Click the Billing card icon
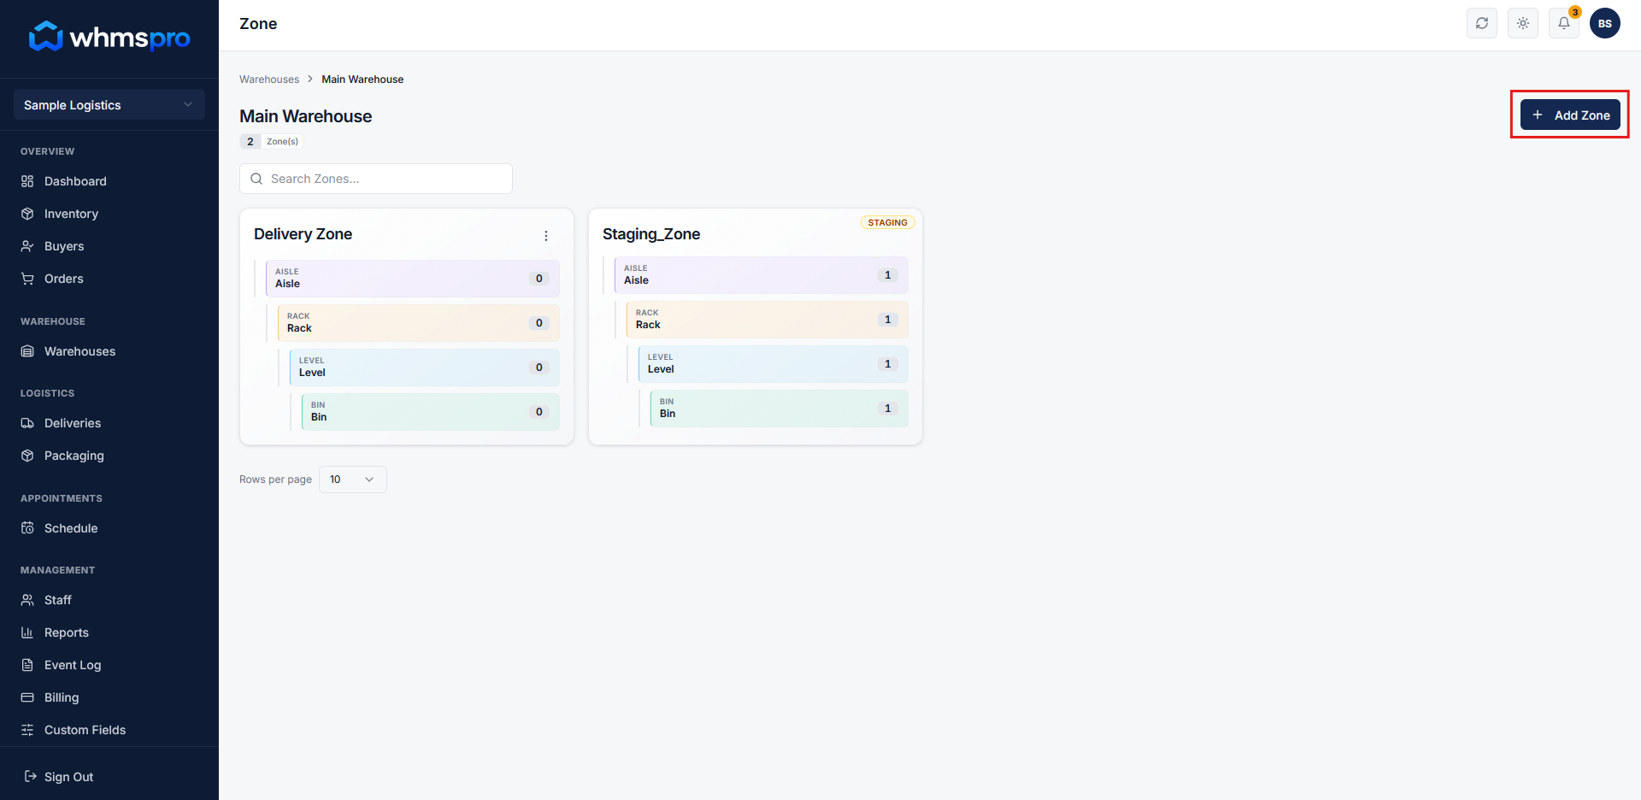This screenshot has width=1641, height=800. 27,697
